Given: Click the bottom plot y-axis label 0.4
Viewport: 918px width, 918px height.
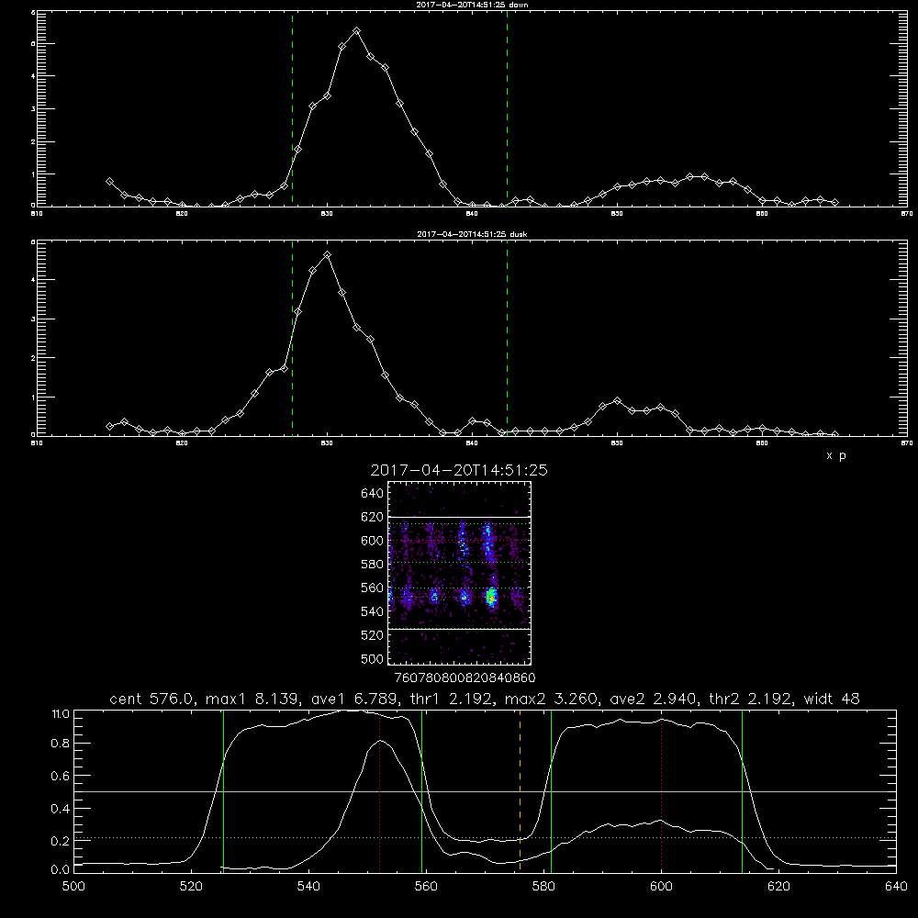Looking at the screenshot, I should [61, 809].
